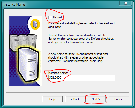
Task: Click the 'Instance Name' window title
Action: coord(14,5)
